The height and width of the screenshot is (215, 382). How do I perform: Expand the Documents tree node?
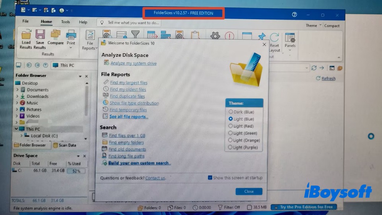click(x=17, y=90)
